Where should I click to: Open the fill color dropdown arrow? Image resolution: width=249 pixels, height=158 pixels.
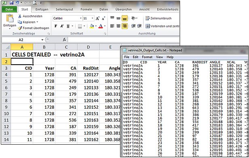click(96, 26)
